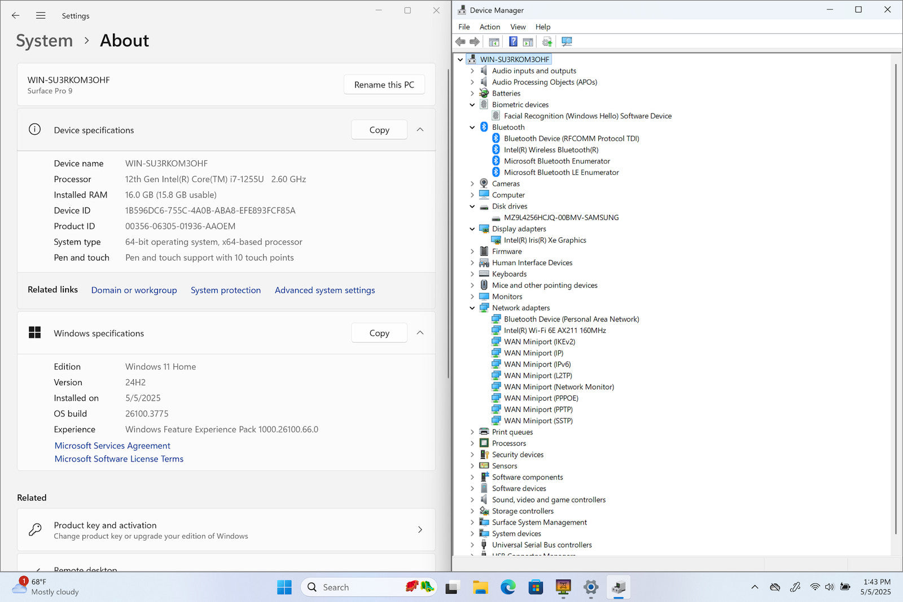The image size is (903, 602).
Task: Click Show/Hide Console Tree toolbar icon
Action: tap(494, 42)
